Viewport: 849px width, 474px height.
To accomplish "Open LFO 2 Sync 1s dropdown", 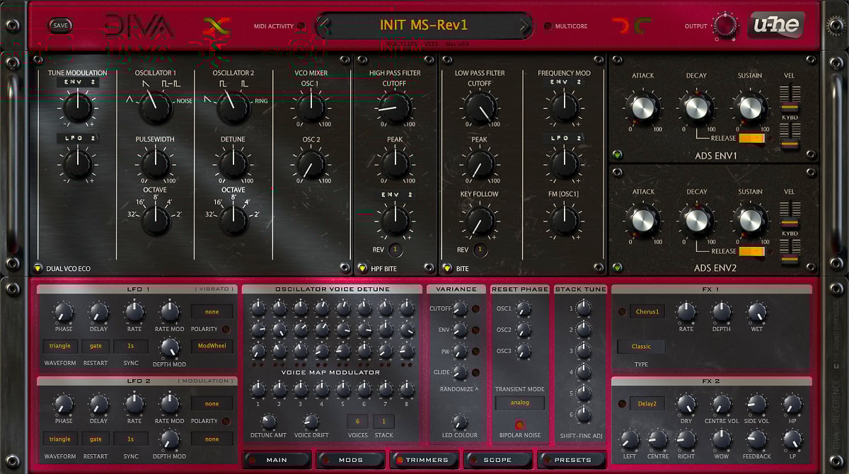I will point(132,439).
